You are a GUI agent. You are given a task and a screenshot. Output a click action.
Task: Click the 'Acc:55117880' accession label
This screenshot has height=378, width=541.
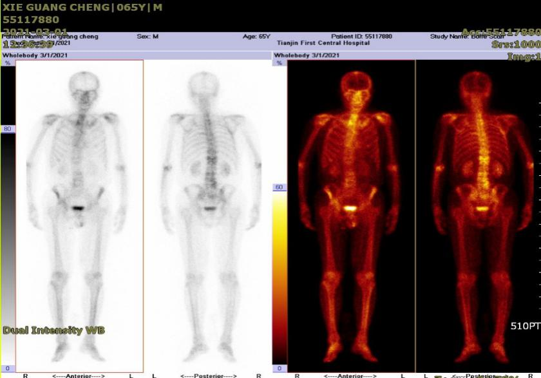tap(501, 32)
